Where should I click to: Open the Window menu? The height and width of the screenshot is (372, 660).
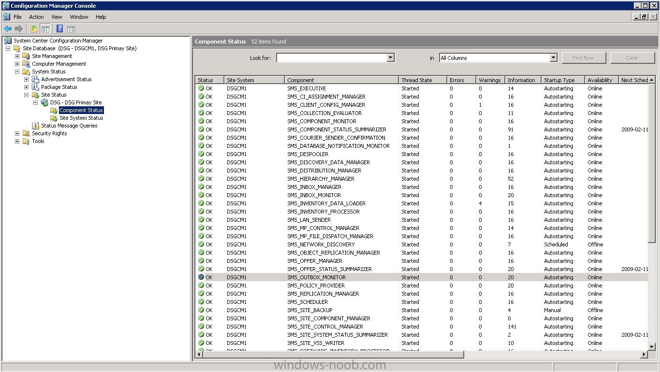click(79, 17)
